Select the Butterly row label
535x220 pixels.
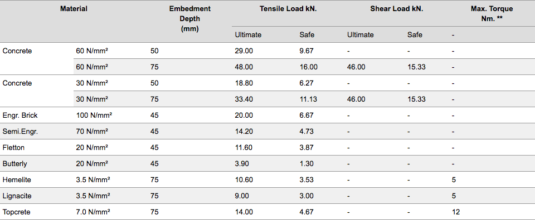coord(14,163)
